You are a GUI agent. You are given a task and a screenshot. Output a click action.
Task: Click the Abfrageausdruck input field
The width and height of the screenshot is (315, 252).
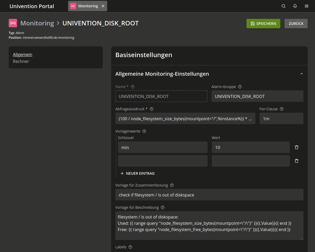[x=185, y=119]
